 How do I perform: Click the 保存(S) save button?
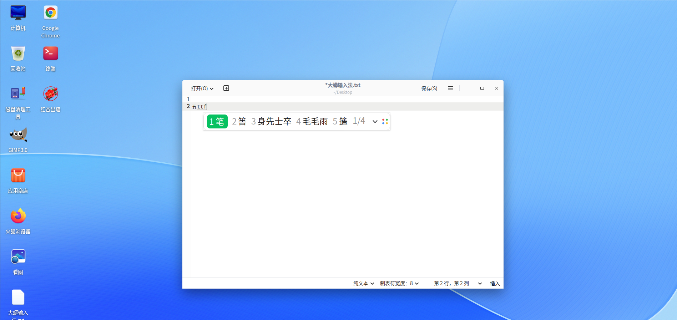(429, 88)
